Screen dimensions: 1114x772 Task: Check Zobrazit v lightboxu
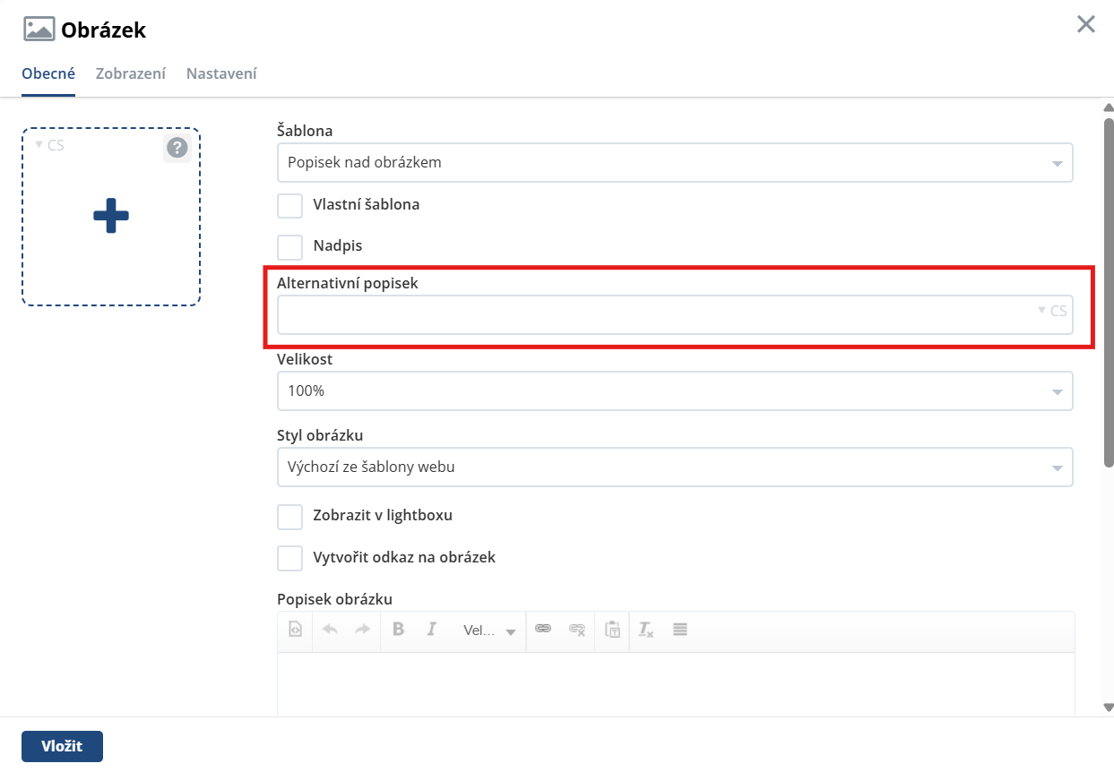click(x=289, y=517)
